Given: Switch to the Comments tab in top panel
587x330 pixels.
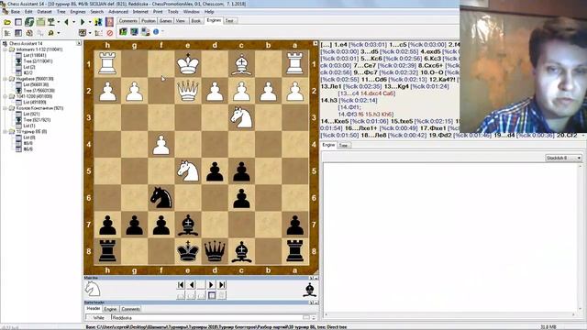Looking at the screenshot, I should tap(128, 21).
